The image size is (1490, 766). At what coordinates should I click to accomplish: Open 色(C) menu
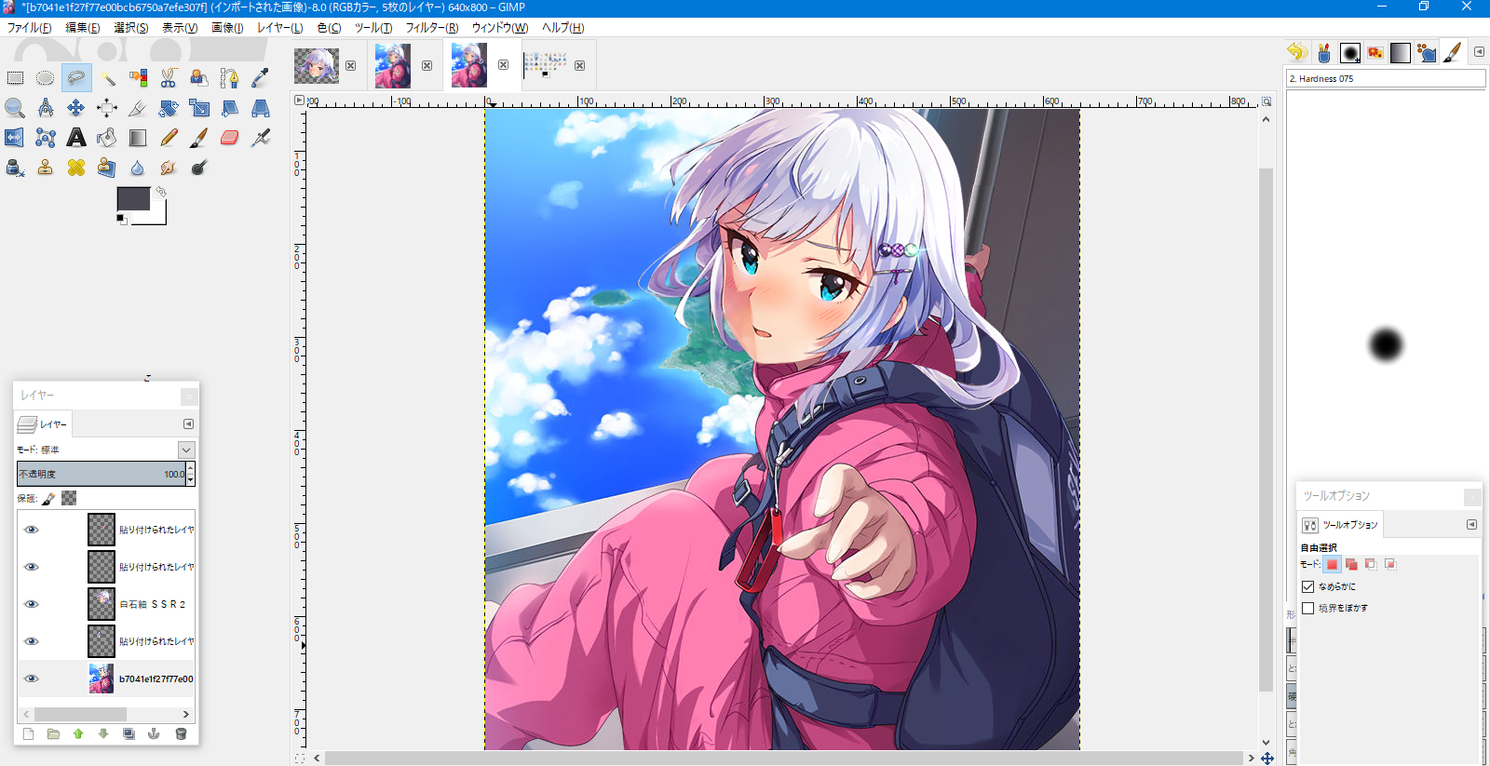tap(329, 28)
